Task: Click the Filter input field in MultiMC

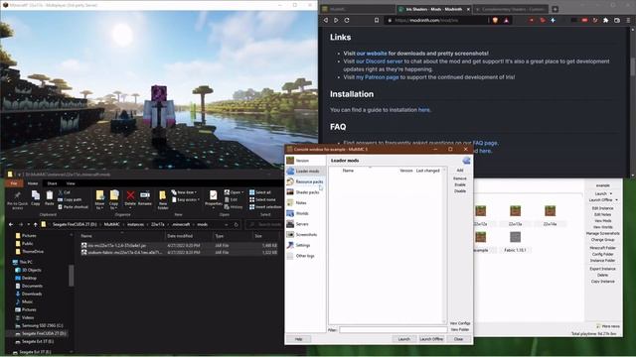Action: tap(394, 330)
